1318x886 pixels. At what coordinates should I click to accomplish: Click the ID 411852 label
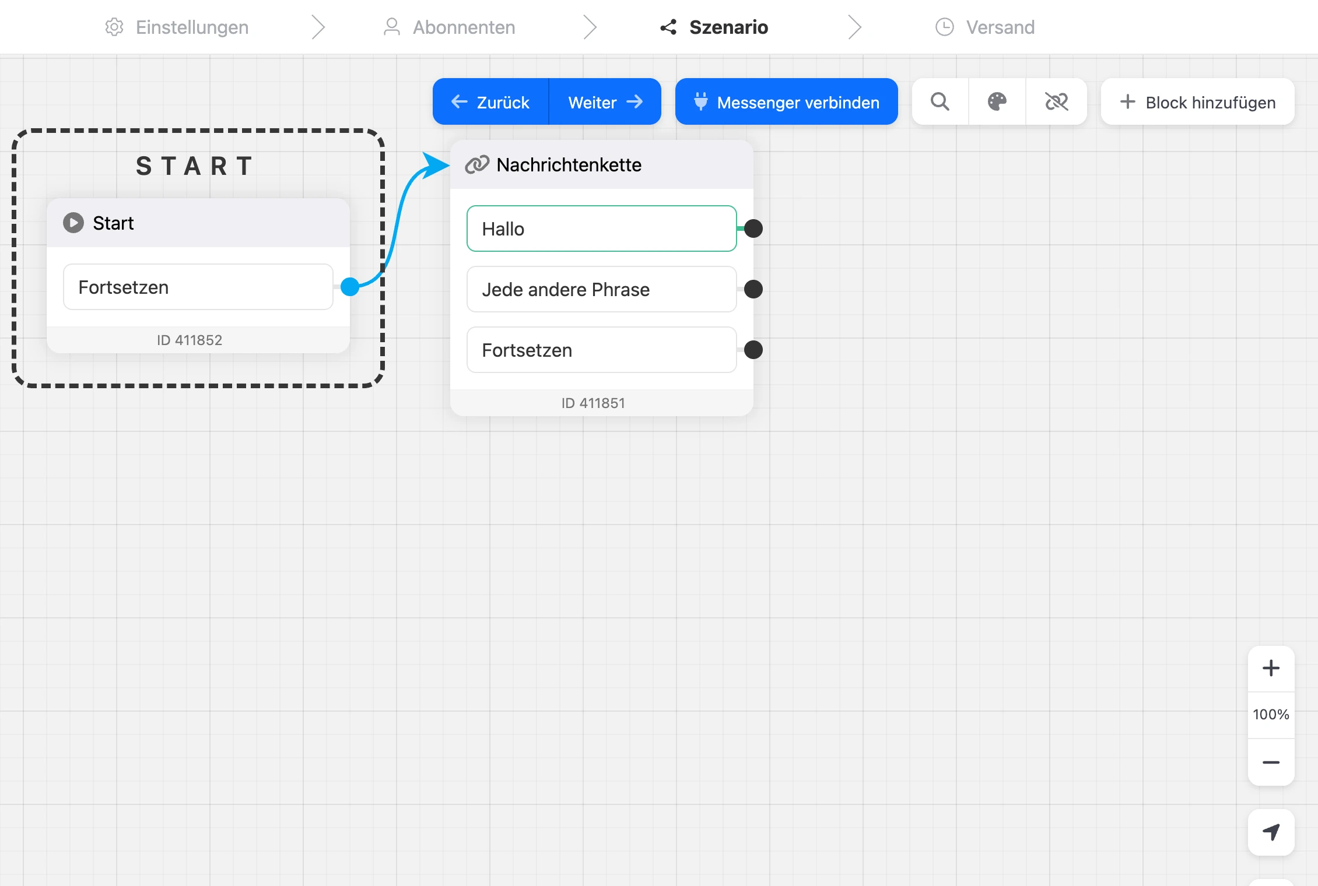click(190, 340)
